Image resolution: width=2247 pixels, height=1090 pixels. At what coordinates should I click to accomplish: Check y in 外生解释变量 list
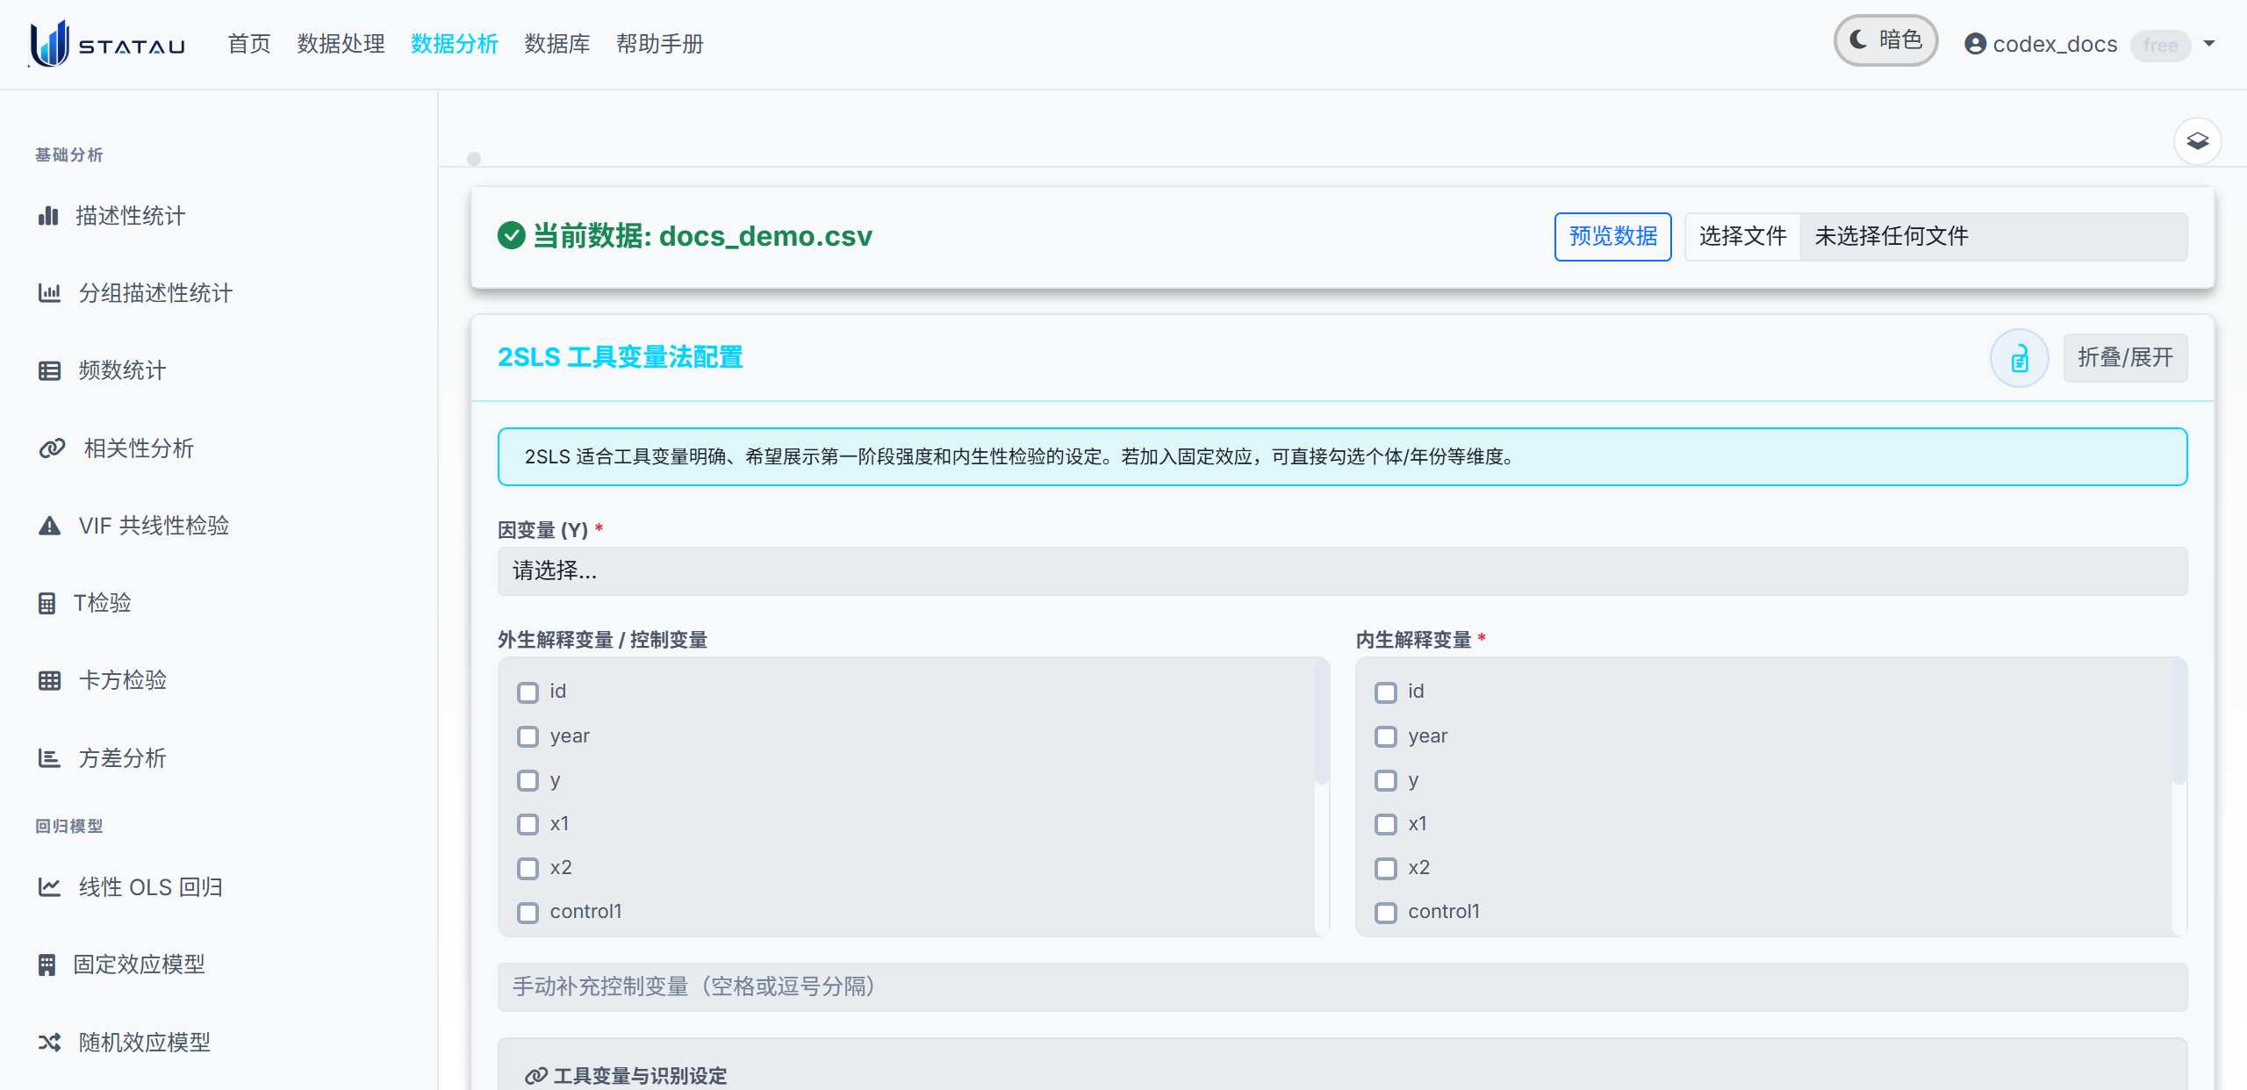(x=528, y=780)
